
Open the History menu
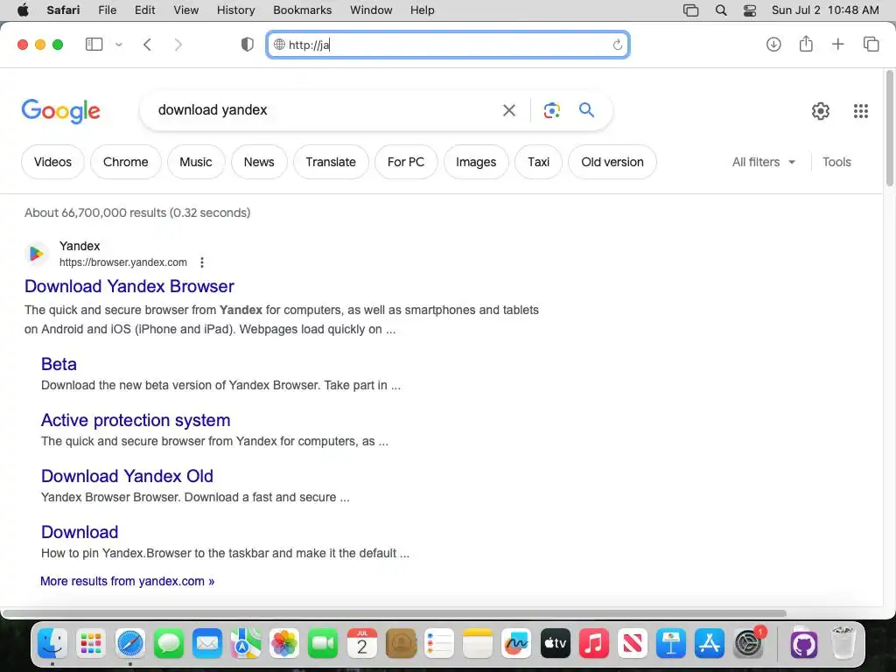pyautogui.click(x=235, y=10)
